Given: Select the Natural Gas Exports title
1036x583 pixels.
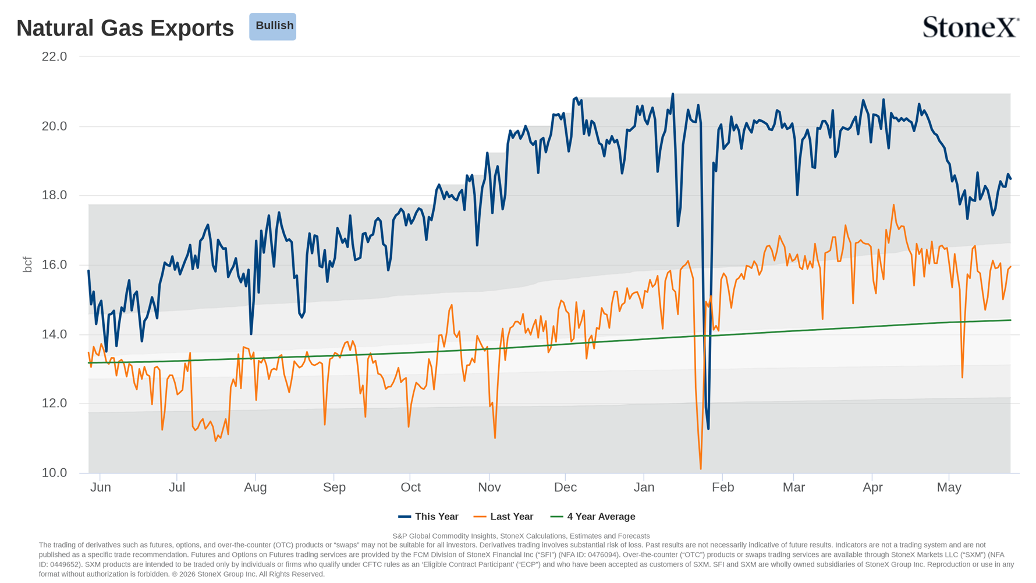Looking at the screenshot, I should pyautogui.click(x=125, y=28).
